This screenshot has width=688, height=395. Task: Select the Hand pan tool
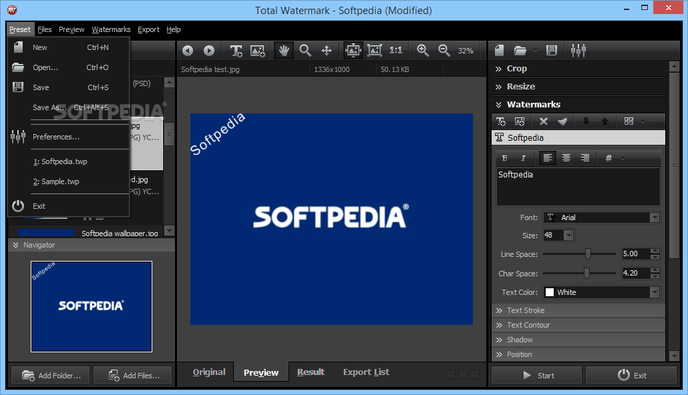click(284, 51)
